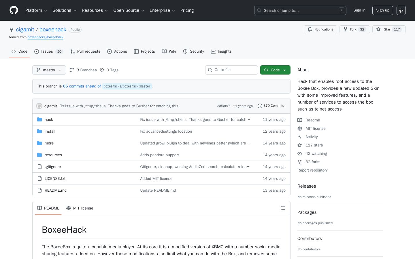
Task: Open the 'Adds pandora support' commit message
Action: coord(160,155)
